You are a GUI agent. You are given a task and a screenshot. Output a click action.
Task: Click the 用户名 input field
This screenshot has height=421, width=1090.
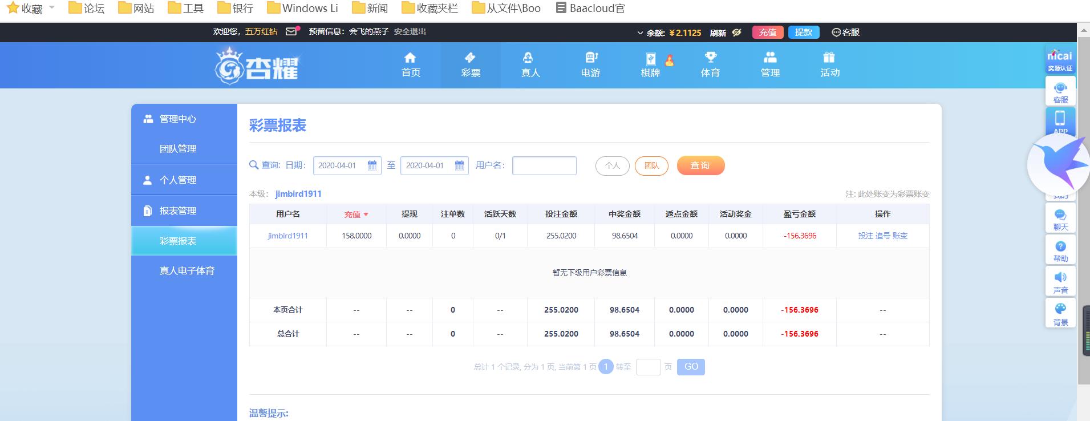point(544,165)
